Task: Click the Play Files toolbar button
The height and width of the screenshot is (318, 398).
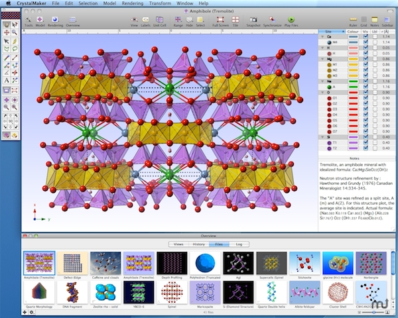Action: pyautogui.click(x=293, y=20)
